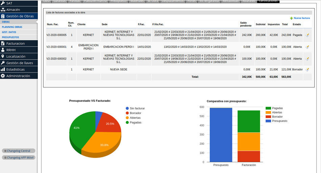This screenshot has height=173, width=321.
Task: Open the Changelog Central button
Action: pos(19,151)
